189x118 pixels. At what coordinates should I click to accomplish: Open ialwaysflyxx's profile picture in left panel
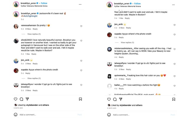16,85
